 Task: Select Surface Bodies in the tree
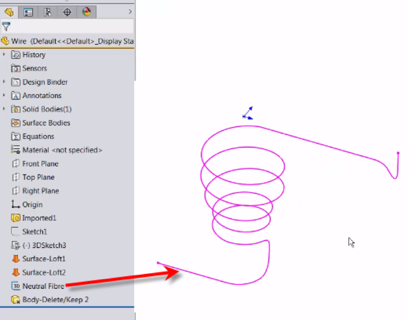pos(46,123)
